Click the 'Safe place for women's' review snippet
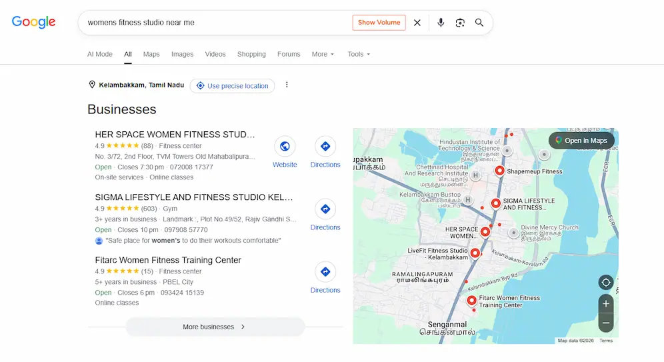Viewport: 664px width, 362px height. (193, 241)
